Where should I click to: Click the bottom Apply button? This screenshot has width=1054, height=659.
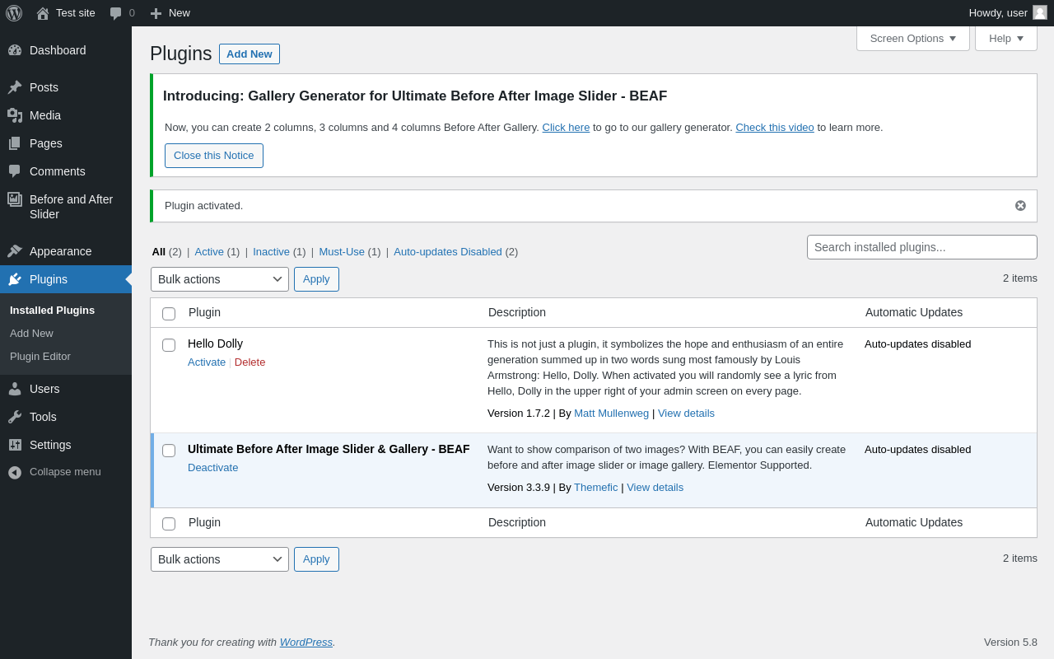coord(316,559)
